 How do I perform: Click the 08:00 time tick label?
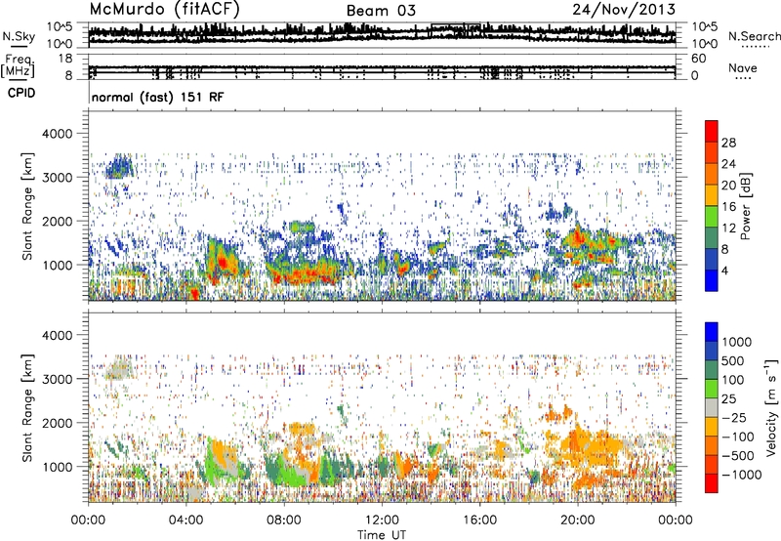(284, 520)
